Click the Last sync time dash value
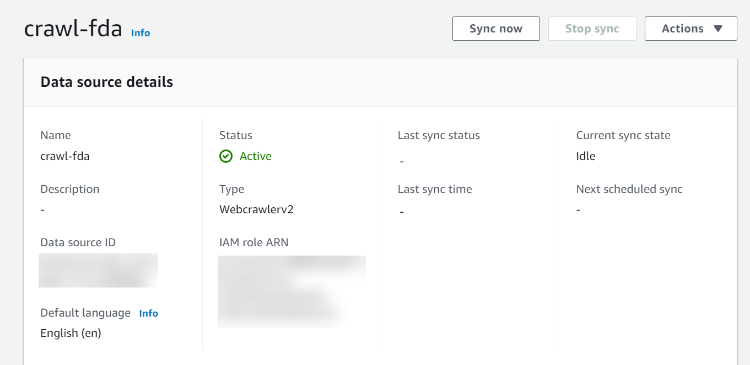 (401, 211)
